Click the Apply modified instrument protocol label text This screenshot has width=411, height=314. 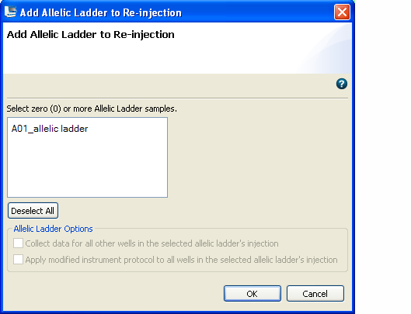pyautogui.click(x=181, y=260)
